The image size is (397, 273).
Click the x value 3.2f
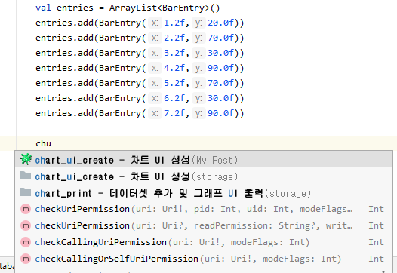(174, 53)
